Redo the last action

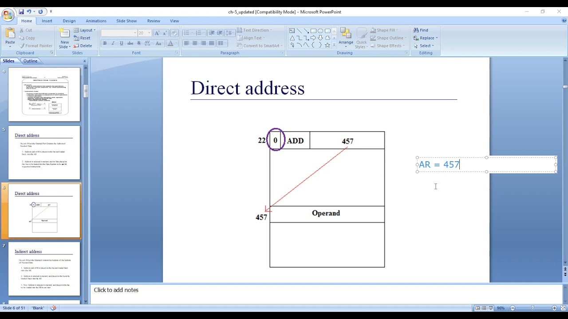[41, 12]
